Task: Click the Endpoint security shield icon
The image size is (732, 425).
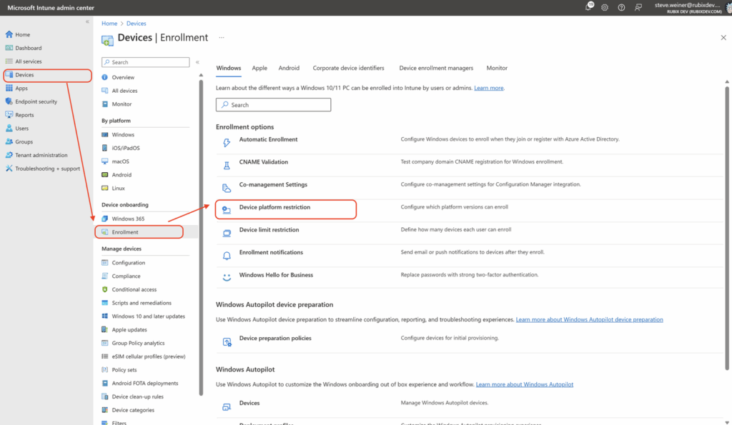Action: pos(9,101)
